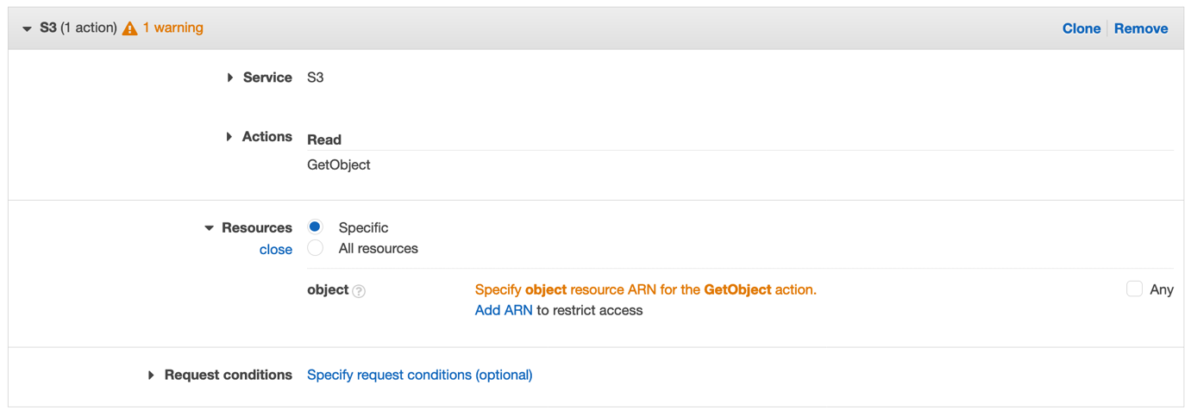Collapse the Resources section arrow
This screenshot has height=416, width=1191.
(209, 228)
